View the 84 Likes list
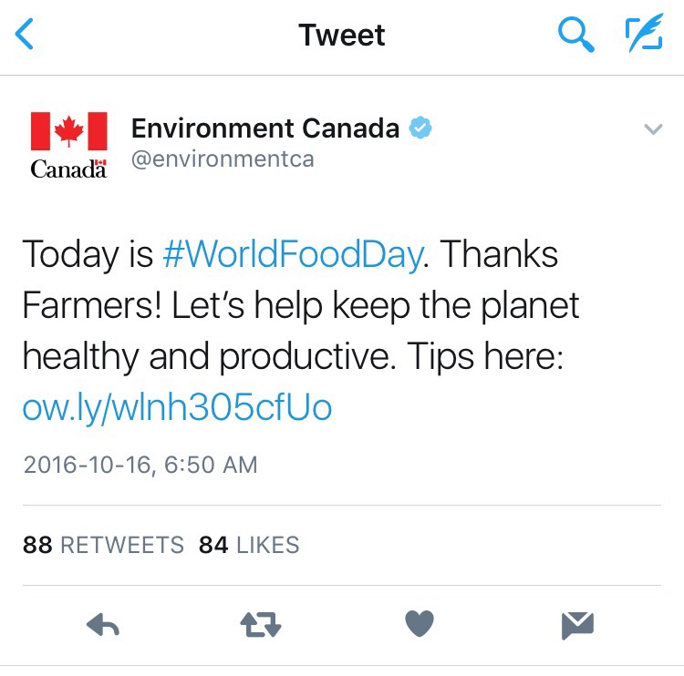Screen dimensions: 684x676 coord(249,545)
